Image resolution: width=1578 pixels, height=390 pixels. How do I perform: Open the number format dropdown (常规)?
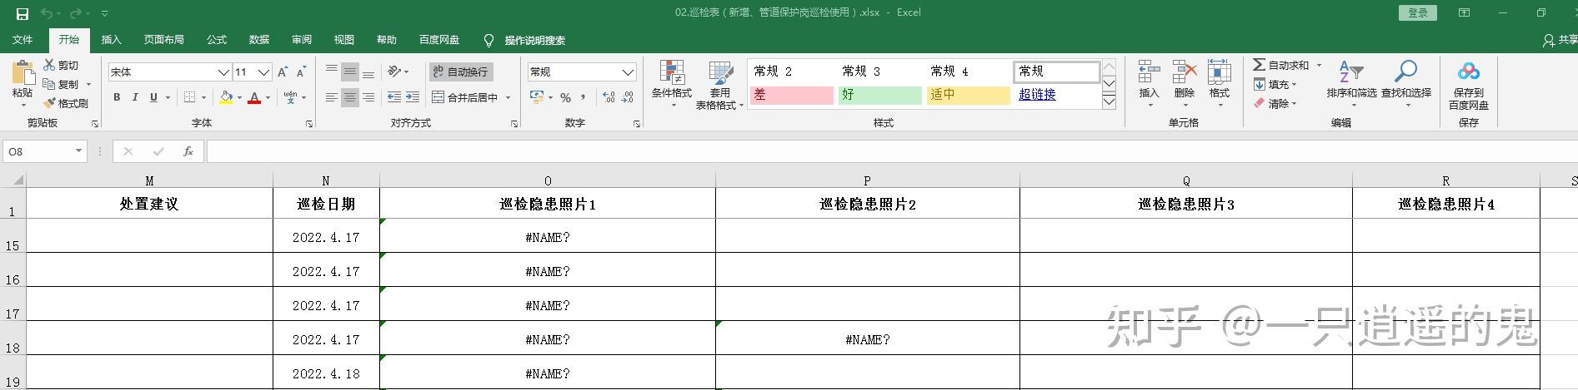(628, 72)
